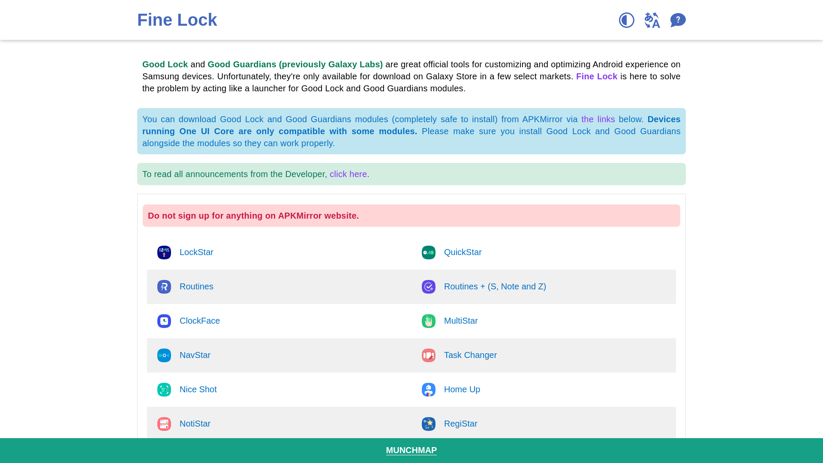The height and width of the screenshot is (463, 823).
Task: Open the help question bubble icon
Action: click(x=678, y=20)
